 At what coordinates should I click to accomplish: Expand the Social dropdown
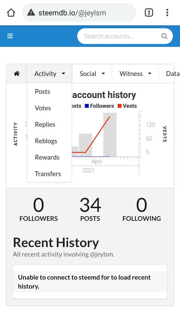point(92,73)
